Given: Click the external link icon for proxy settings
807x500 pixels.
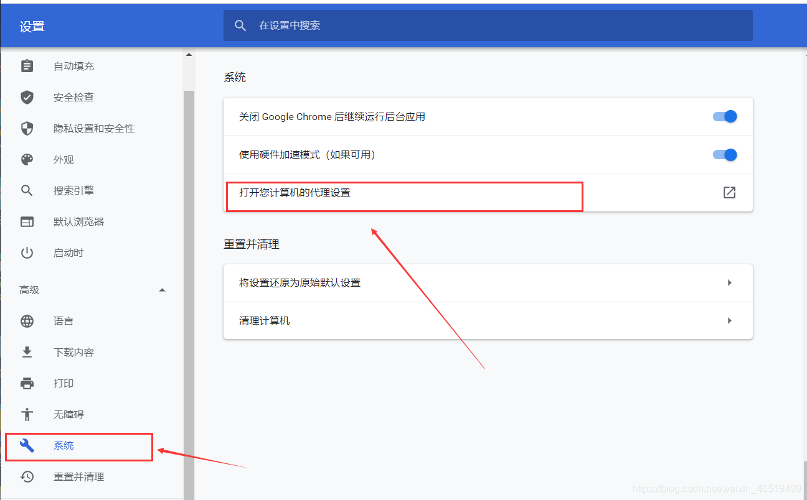Looking at the screenshot, I should [x=729, y=193].
